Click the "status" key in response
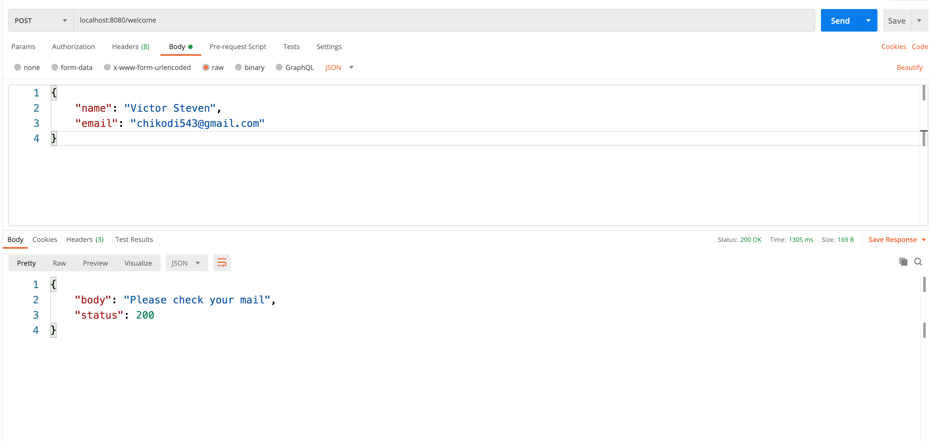The image size is (930, 441). pos(99,315)
